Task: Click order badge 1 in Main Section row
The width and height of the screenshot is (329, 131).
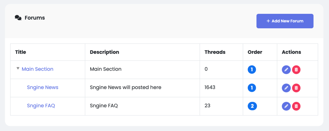Action: [252, 70]
